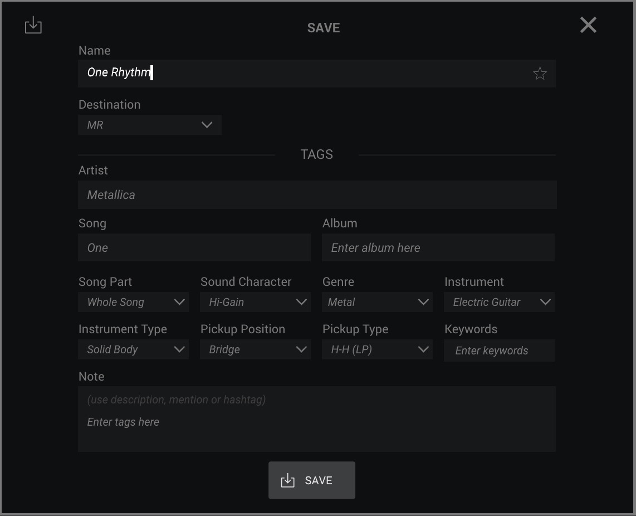Open the Pickup Position dropdown showing Bridge

pyautogui.click(x=255, y=349)
